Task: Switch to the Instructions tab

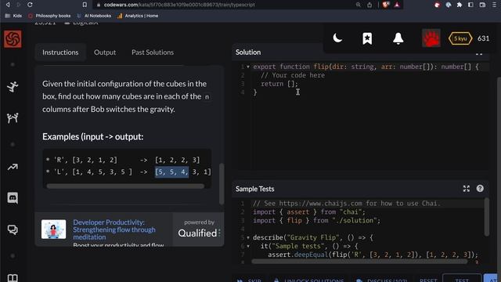Action: click(60, 52)
